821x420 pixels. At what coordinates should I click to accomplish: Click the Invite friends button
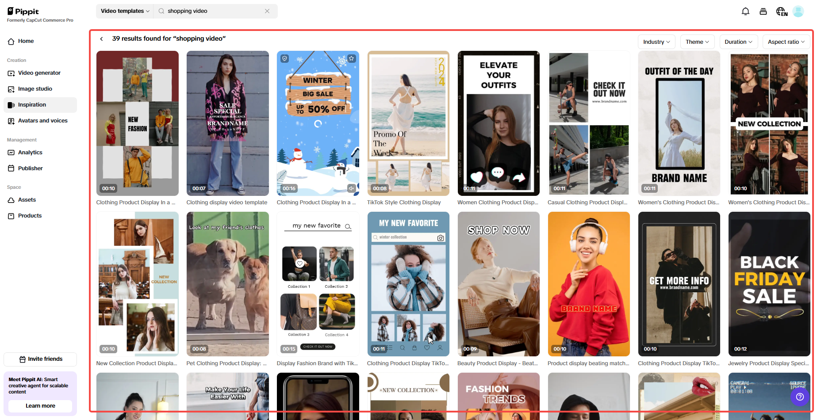pos(40,359)
